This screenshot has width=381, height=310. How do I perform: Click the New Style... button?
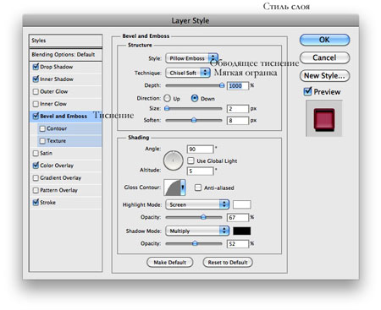pos(324,75)
